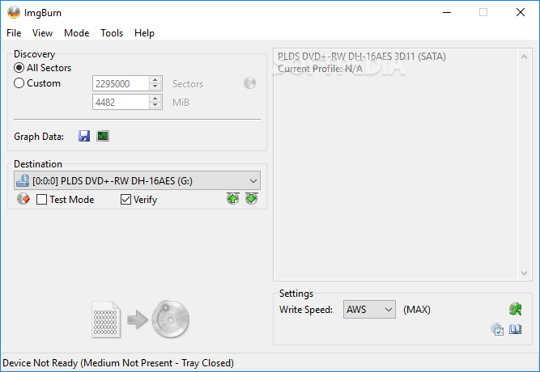
Task: Open automatic write speed gear icon
Action: point(497,329)
